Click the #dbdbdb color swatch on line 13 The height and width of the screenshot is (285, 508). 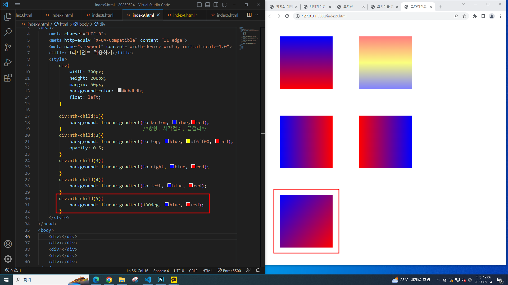pos(120,91)
